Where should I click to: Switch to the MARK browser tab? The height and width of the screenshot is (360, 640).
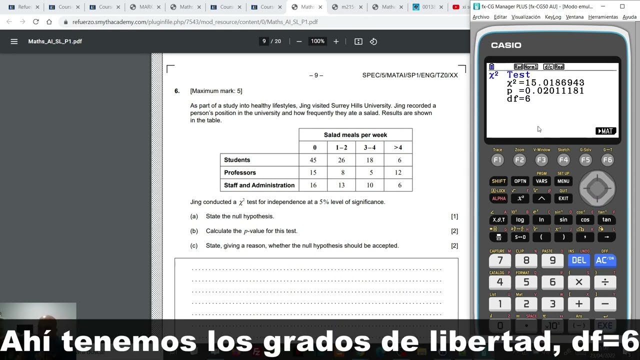click(145, 7)
